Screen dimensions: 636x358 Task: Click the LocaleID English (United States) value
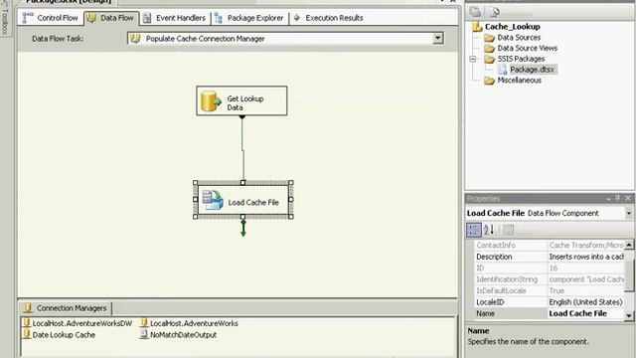(x=585, y=302)
